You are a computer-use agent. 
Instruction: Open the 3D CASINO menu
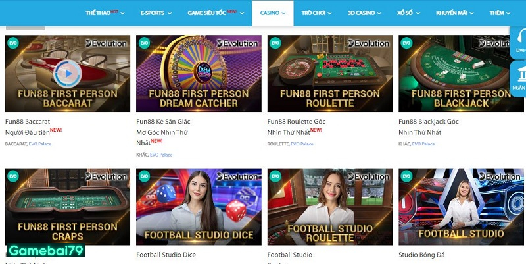[x=364, y=13]
